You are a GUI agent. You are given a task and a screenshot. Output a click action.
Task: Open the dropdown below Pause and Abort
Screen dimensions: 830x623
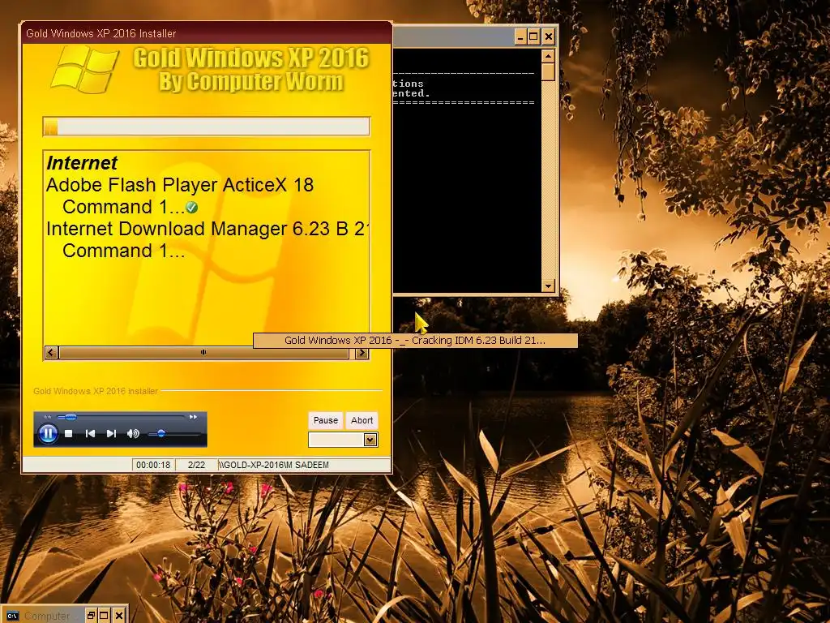[370, 440]
